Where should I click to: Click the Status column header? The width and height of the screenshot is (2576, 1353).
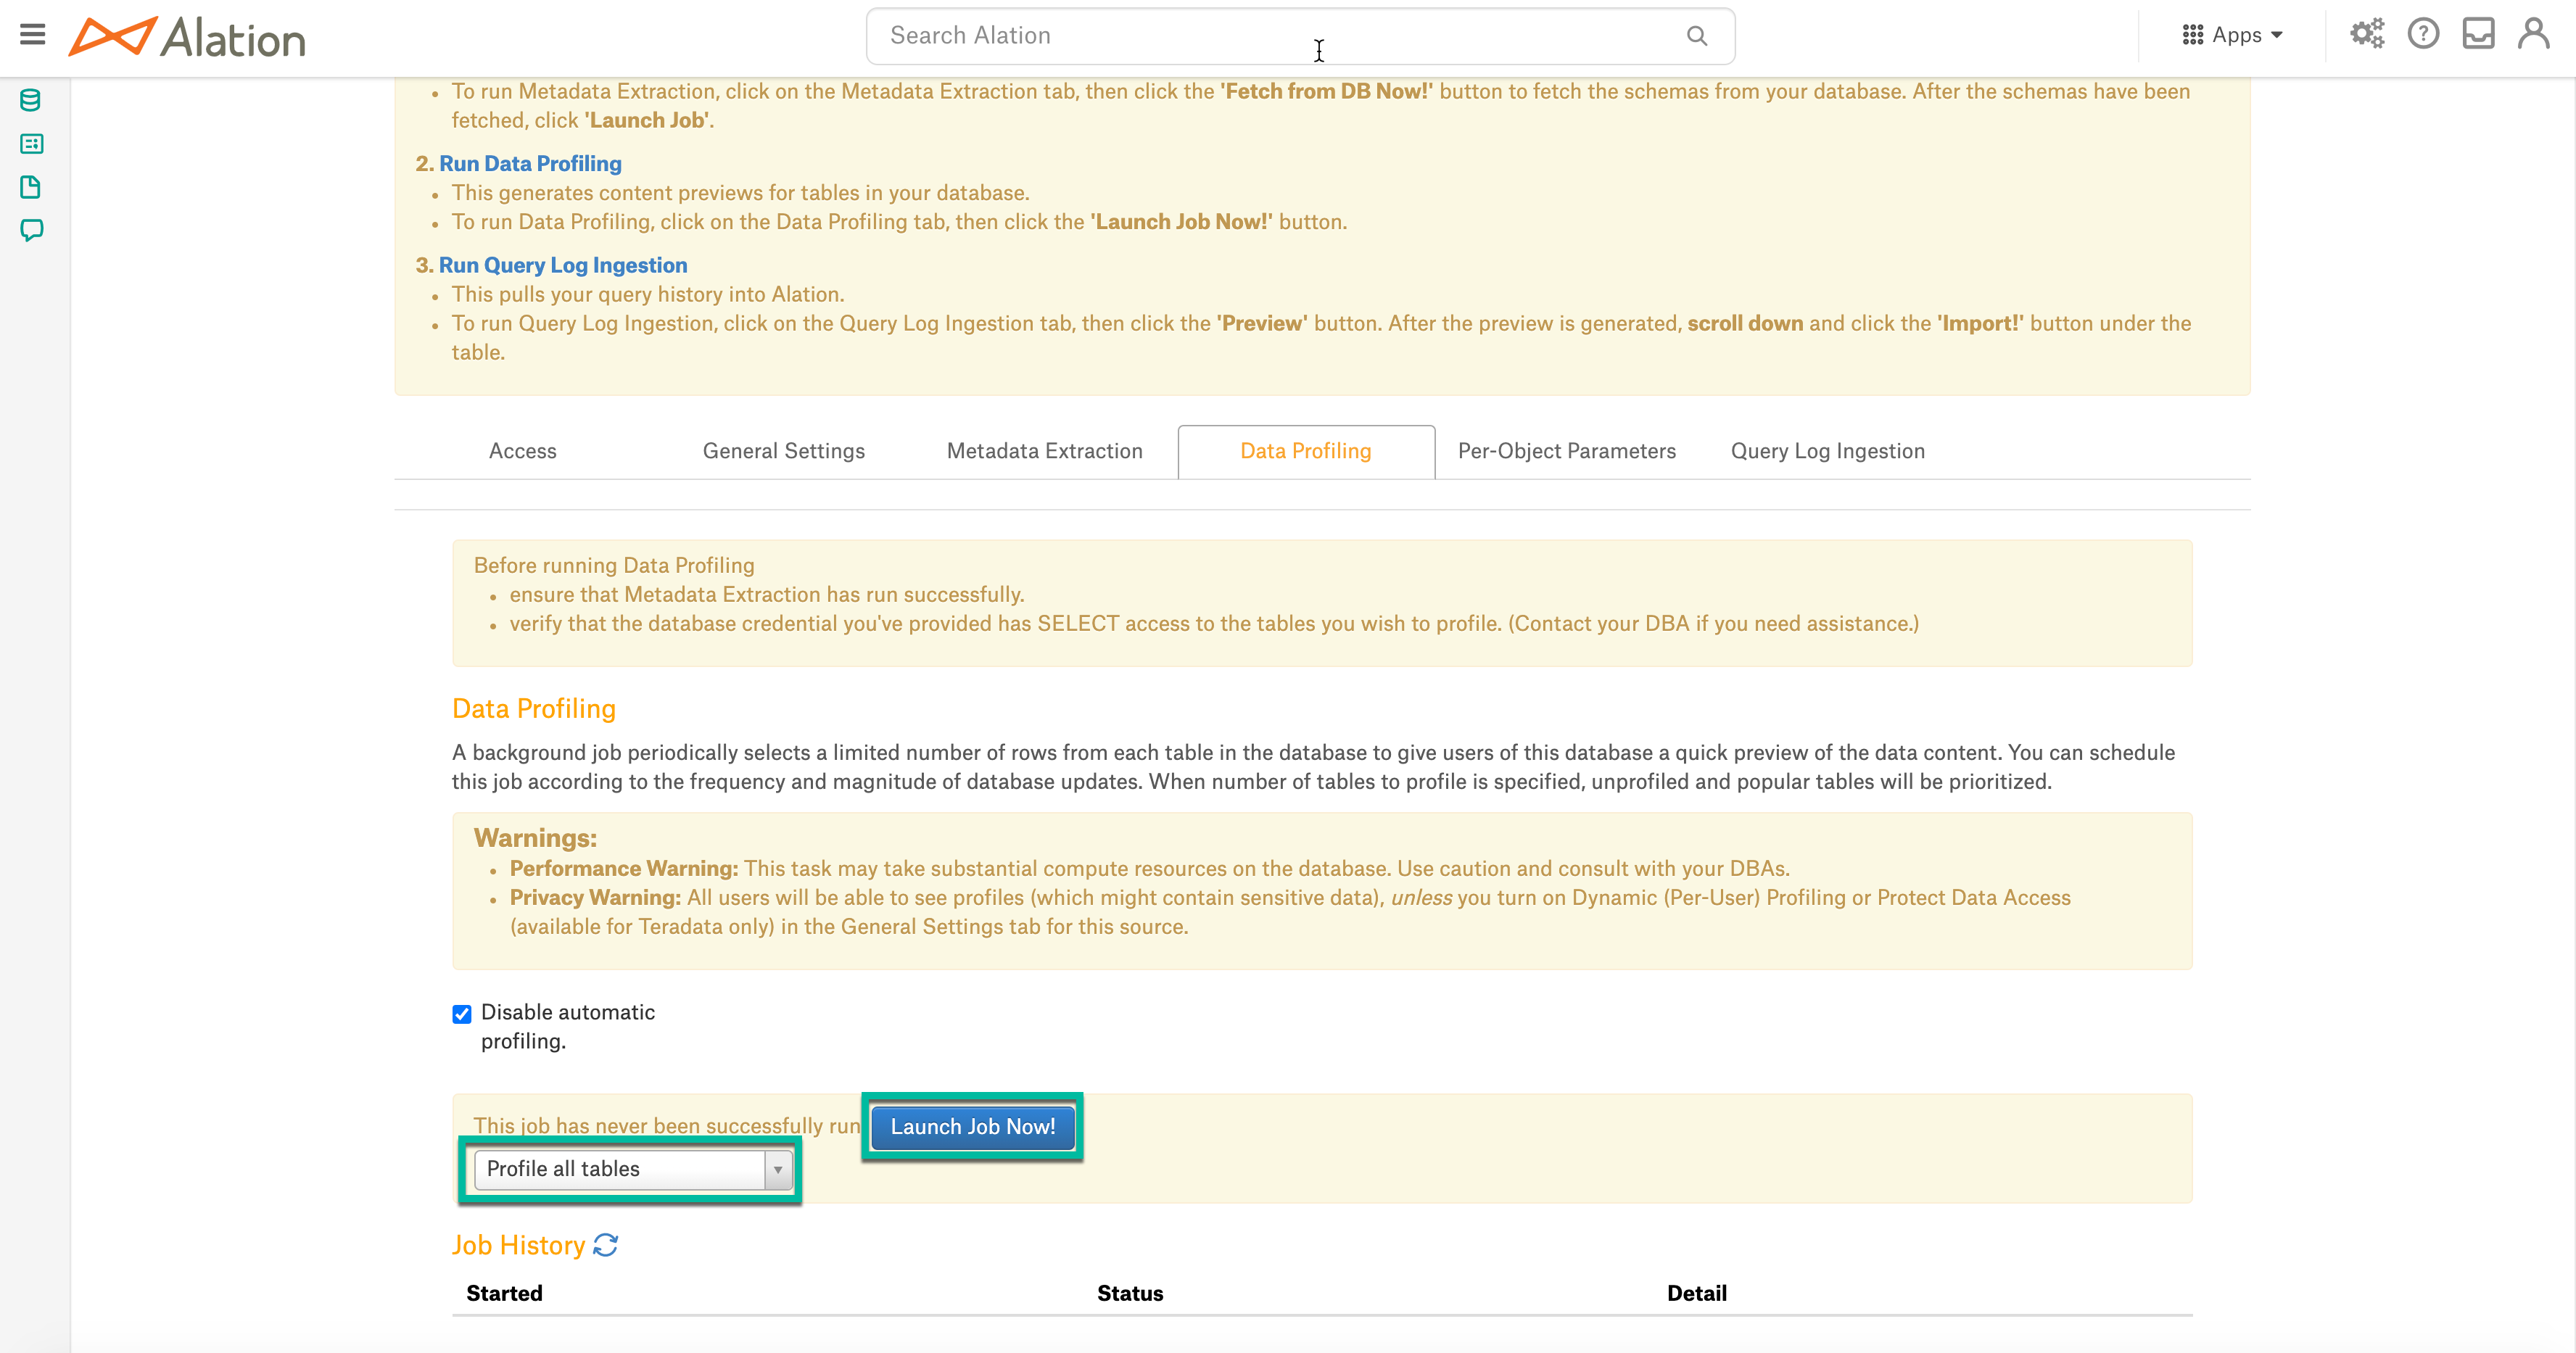coord(1130,1293)
